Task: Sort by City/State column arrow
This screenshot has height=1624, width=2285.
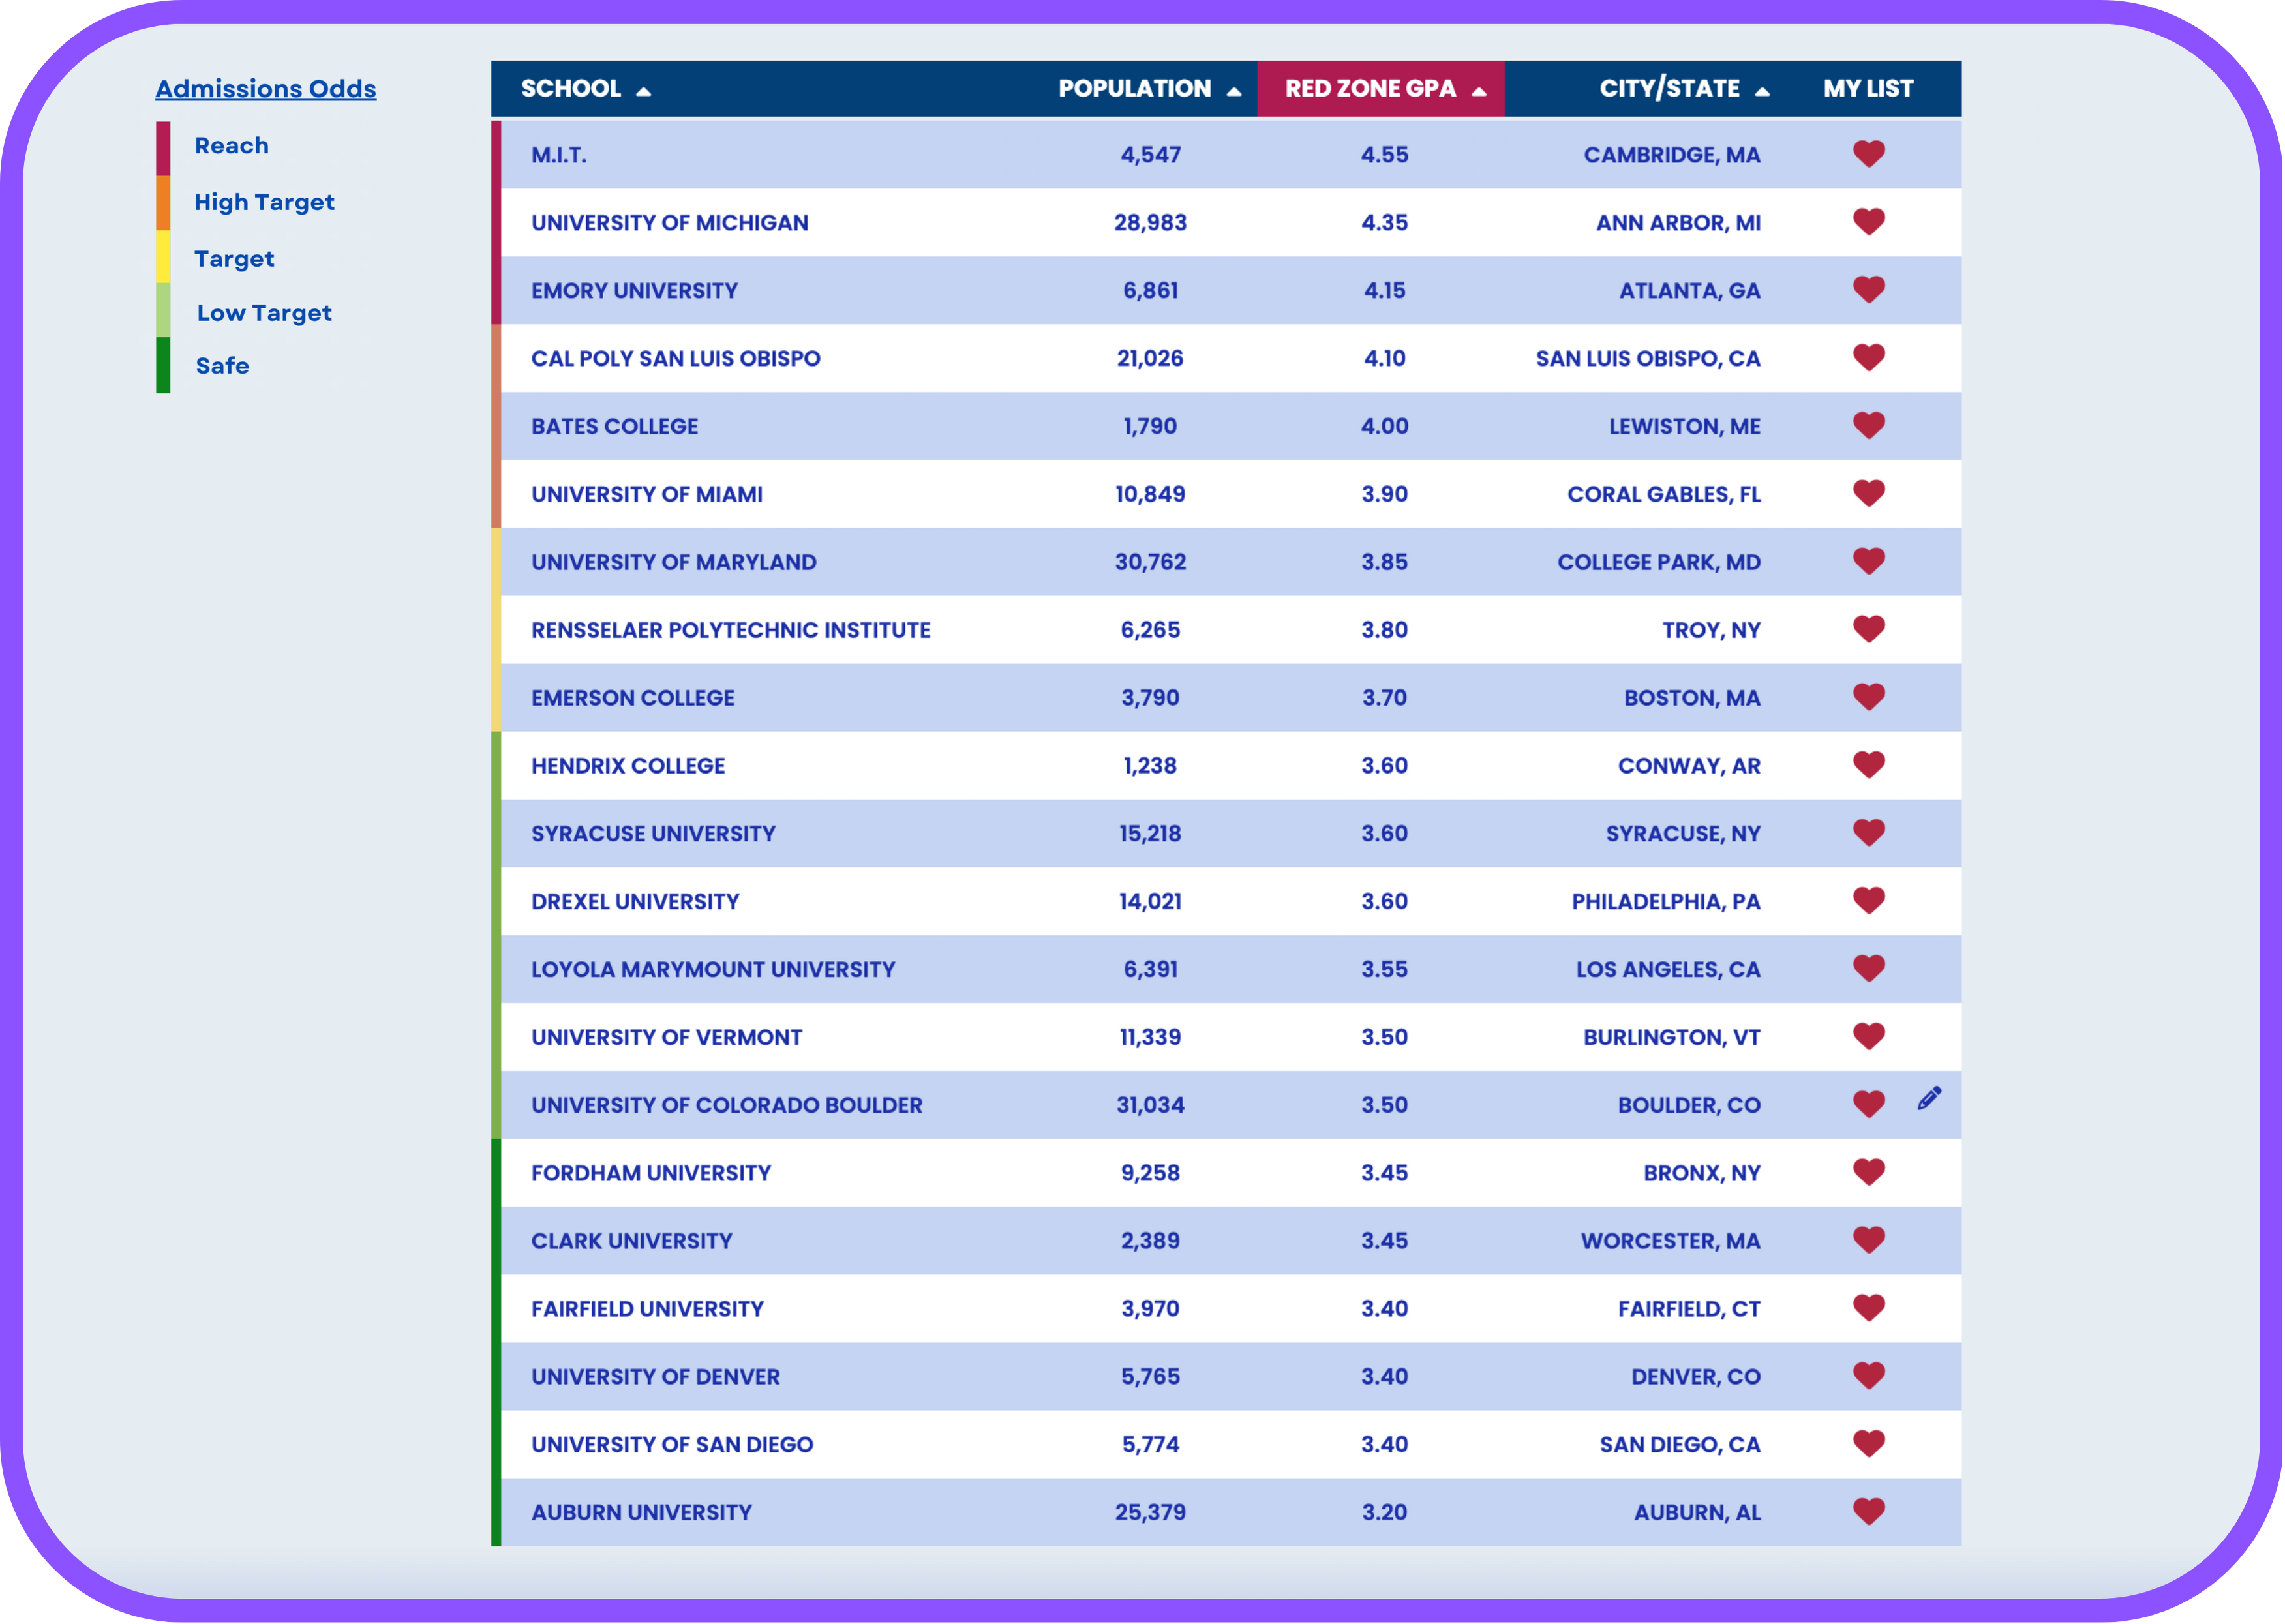Action: [1762, 92]
